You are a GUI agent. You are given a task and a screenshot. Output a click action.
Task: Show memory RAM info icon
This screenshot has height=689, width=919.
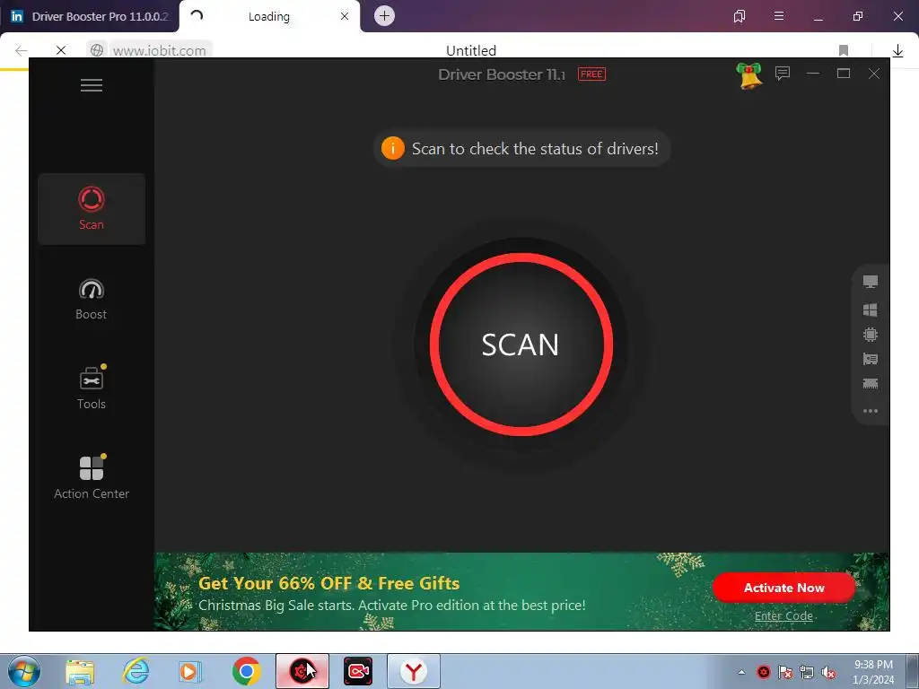(871, 384)
